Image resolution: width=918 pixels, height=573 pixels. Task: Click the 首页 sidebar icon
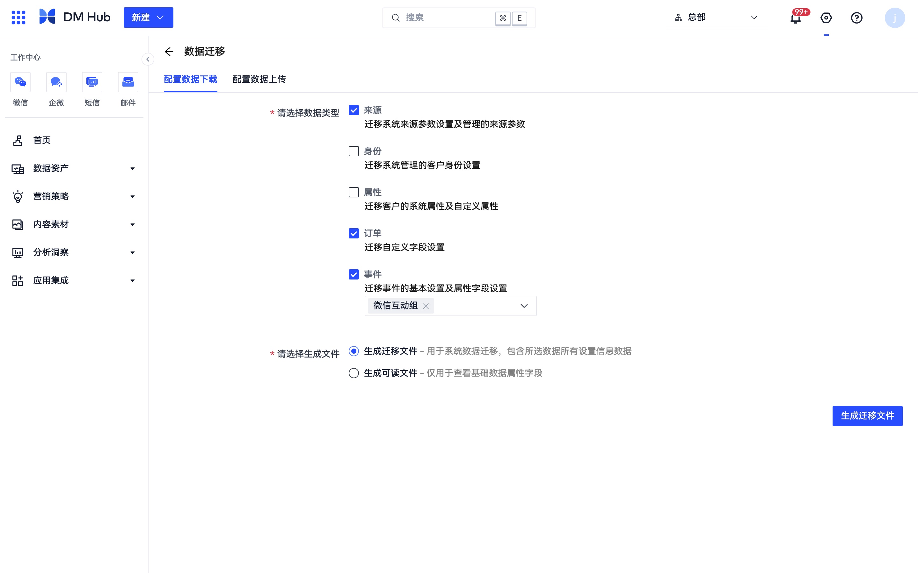click(x=18, y=141)
